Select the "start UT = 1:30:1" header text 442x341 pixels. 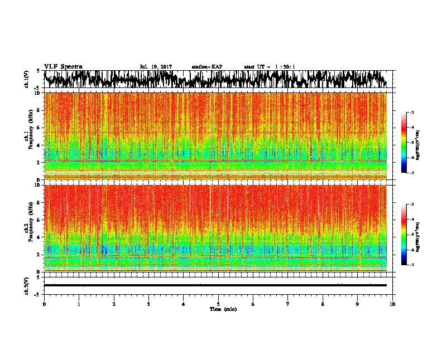point(270,67)
